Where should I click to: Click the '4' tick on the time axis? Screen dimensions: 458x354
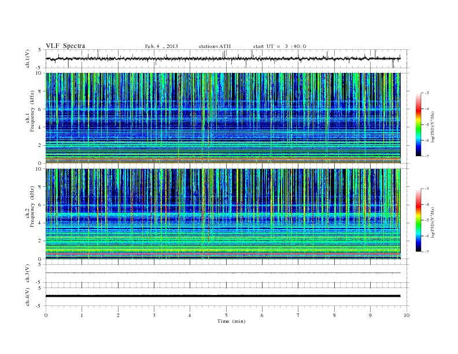(x=190, y=315)
